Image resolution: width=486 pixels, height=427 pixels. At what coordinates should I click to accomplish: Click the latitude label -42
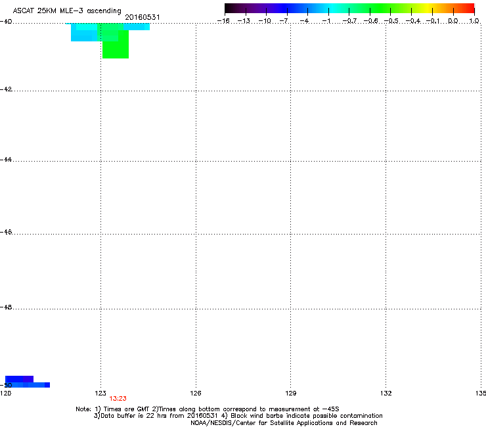(x=6, y=89)
